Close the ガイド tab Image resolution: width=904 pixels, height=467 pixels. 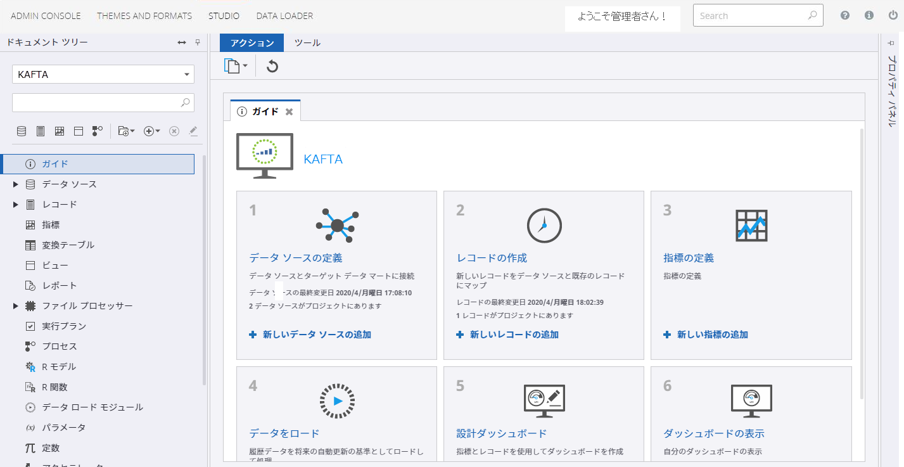pos(290,112)
